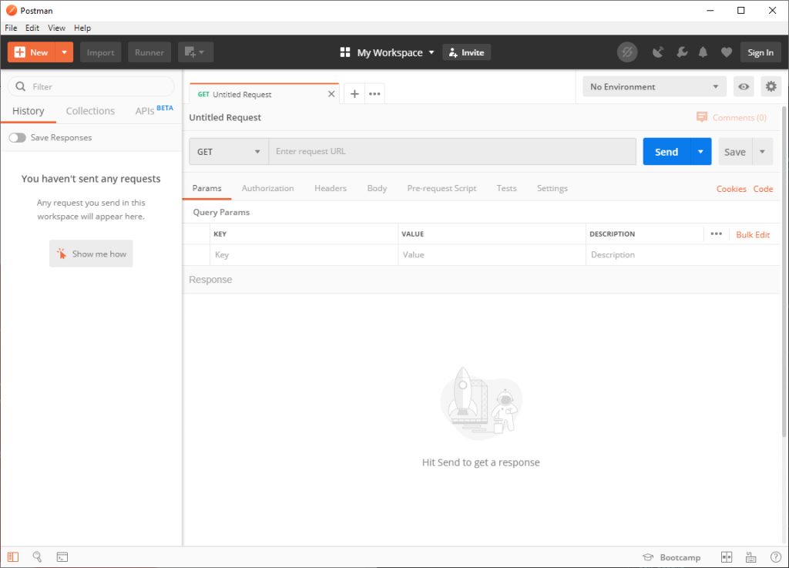
Task: Open the notifications bell icon
Action: pyautogui.click(x=703, y=52)
